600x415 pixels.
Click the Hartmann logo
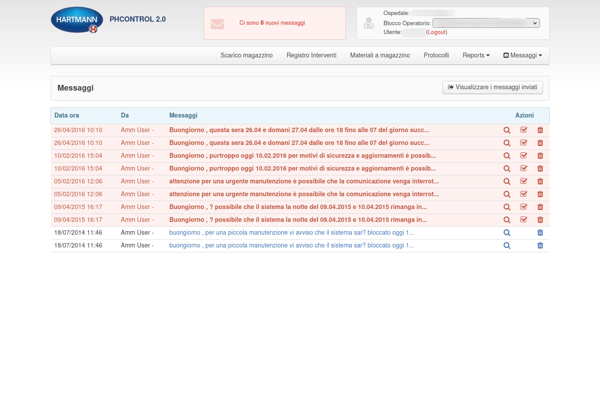[77, 20]
